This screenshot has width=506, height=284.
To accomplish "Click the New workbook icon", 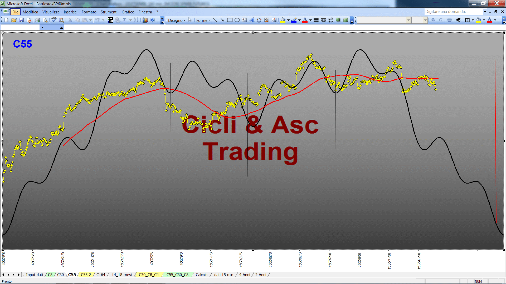I will (x=7, y=20).
